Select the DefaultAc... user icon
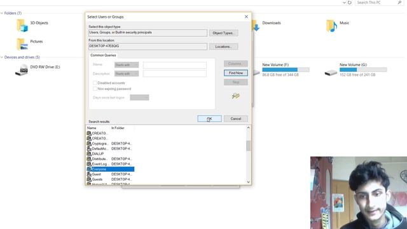 [89, 148]
